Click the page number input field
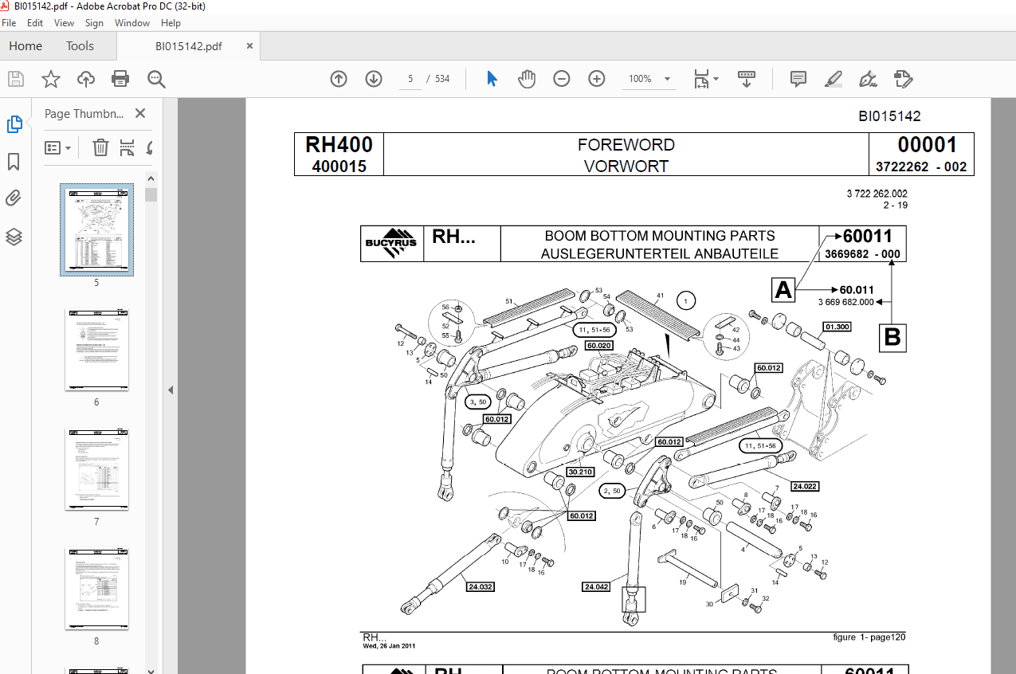Viewport: 1016px width, 674px height. (410, 79)
